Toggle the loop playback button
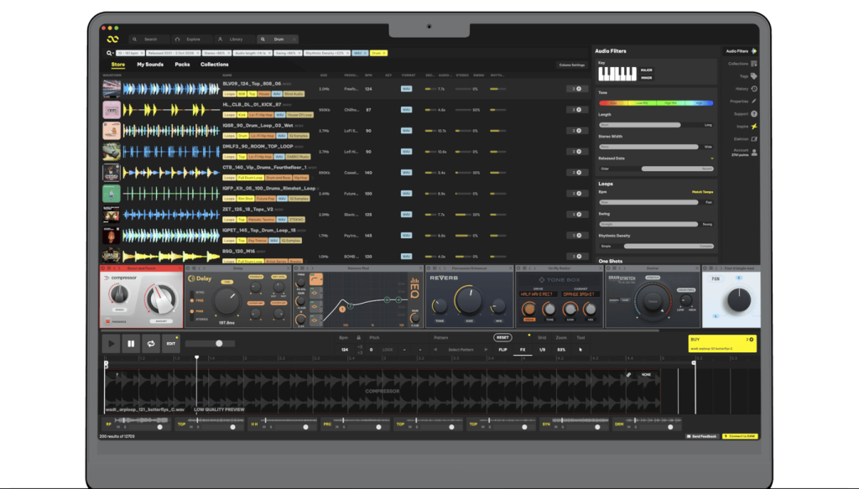The image size is (859, 489). click(151, 344)
